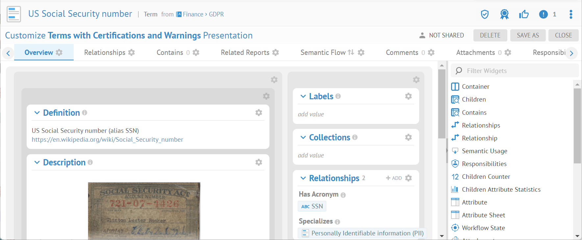Switch to the Contains tab
The height and width of the screenshot is (240, 582).
tap(170, 53)
